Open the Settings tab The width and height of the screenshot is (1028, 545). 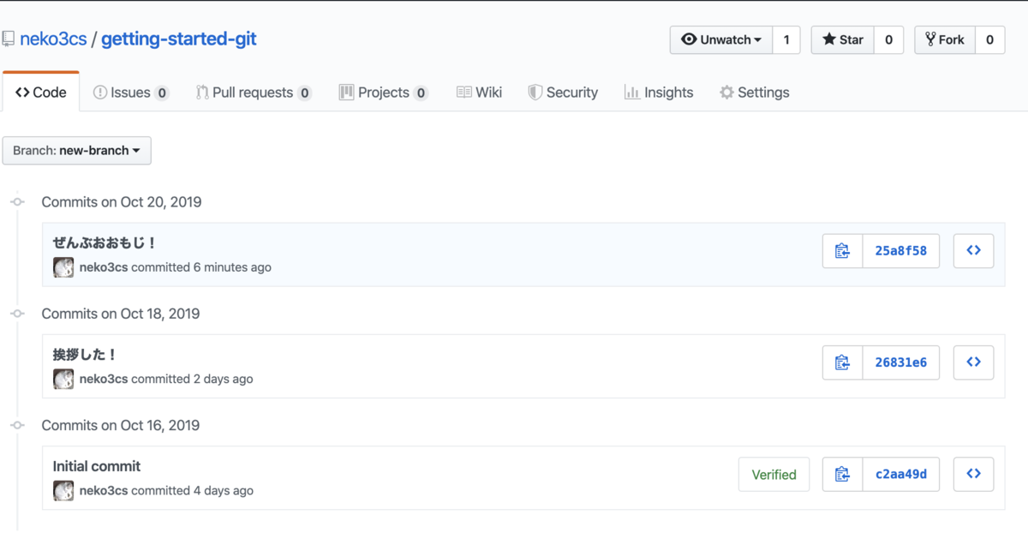point(754,92)
